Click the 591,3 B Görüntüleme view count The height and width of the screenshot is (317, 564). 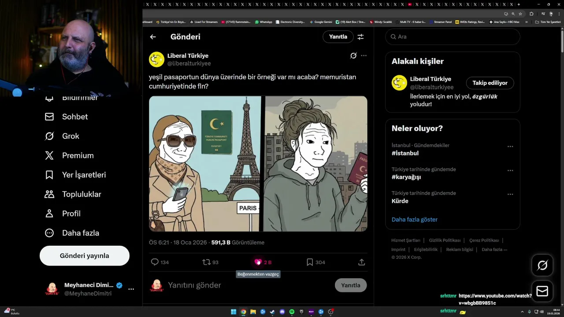click(238, 243)
